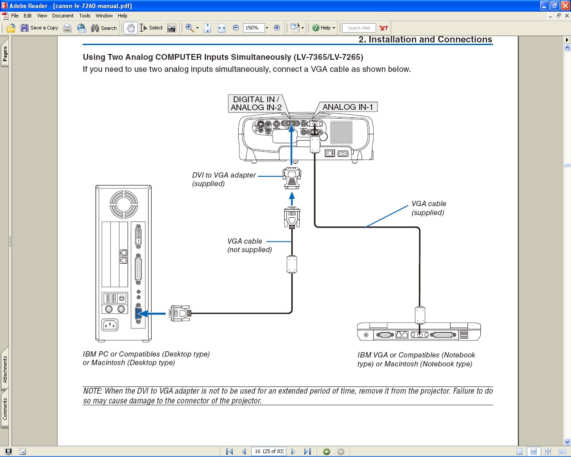Image resolution: width=571 pixels, height=457 pixels.
Task: Click the vertical scrollbar thumb
Action: pos(567,165)
